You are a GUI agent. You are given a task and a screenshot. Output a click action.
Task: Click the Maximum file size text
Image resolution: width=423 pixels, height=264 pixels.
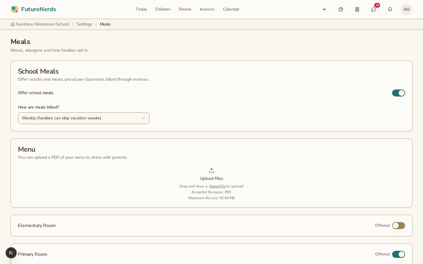(x=211, y=198)
